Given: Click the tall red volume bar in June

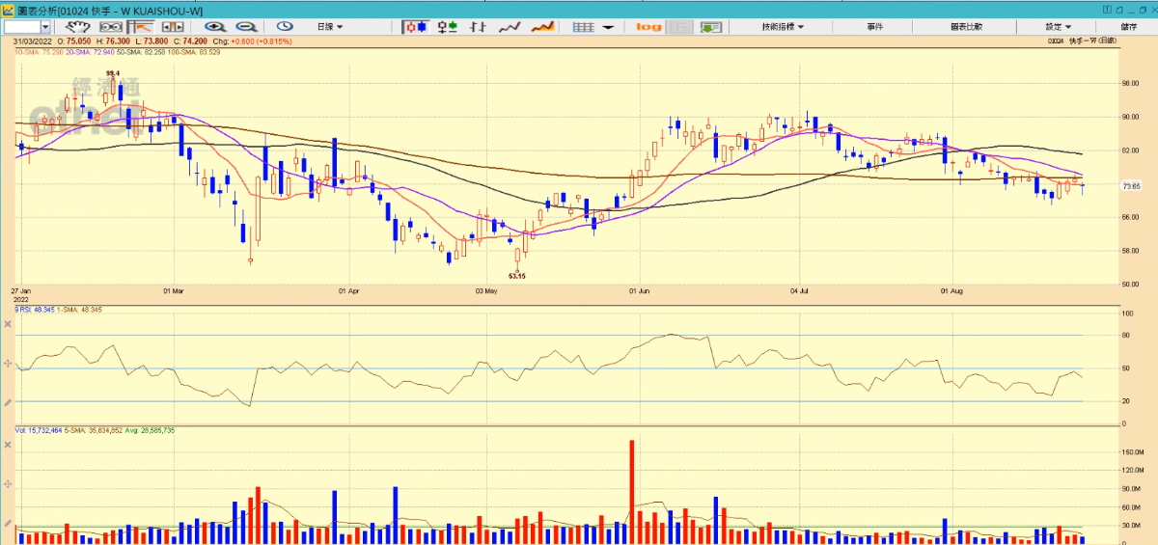Looking at the screenshot, I should 631,487.
